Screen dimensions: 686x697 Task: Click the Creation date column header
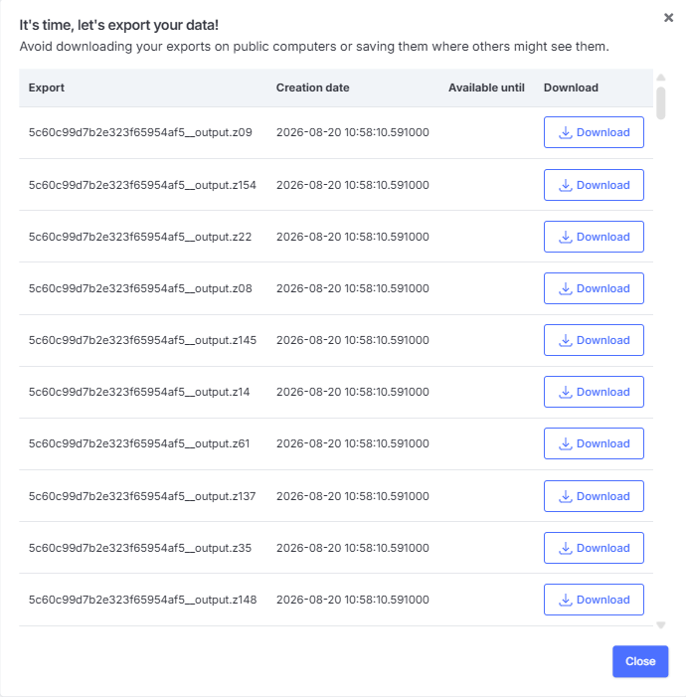312,87
